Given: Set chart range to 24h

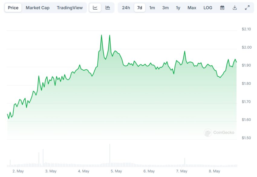Looking at the screenshot, I should (126, 8).
